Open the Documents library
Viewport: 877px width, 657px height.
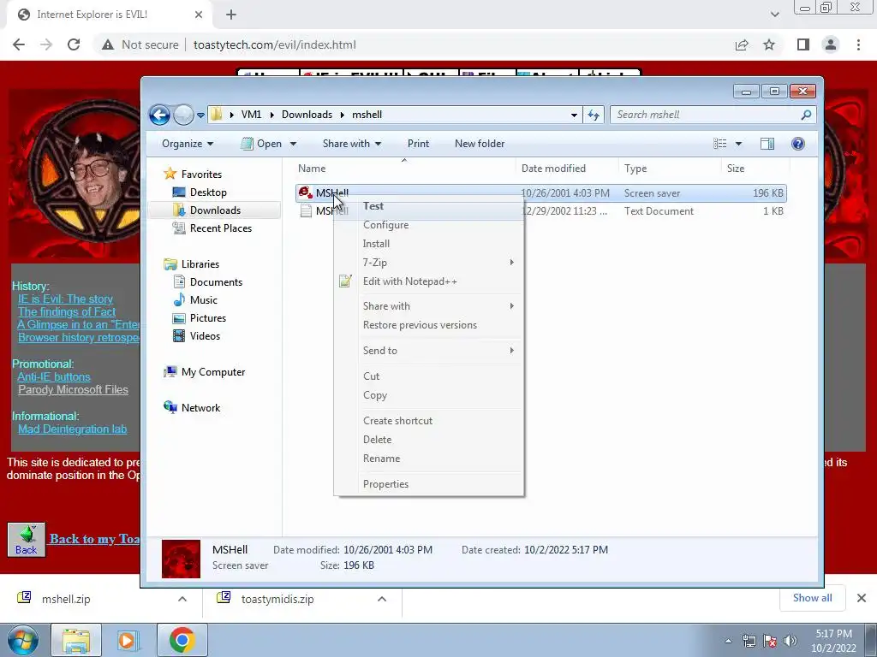[x=207, y=282]
